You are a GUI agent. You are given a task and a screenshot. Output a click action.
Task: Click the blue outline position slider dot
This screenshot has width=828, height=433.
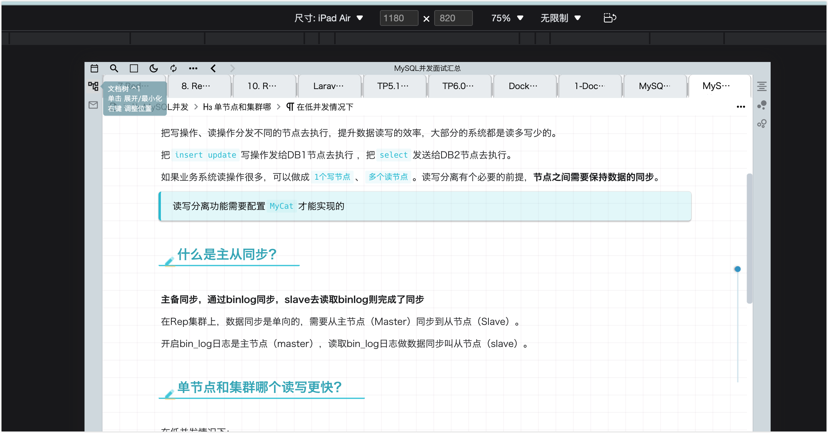[x=737, y=269]
